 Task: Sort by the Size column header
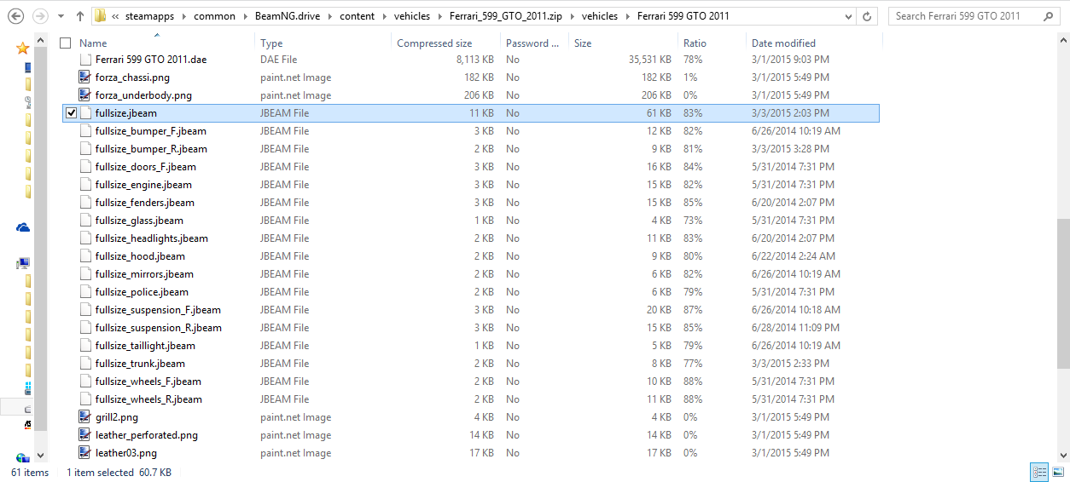[x=583, y=43]
